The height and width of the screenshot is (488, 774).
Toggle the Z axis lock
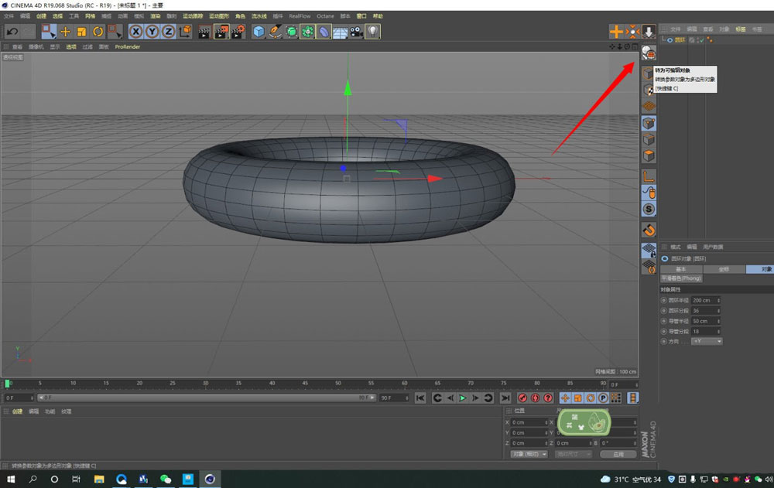click(x=168, y=31)
